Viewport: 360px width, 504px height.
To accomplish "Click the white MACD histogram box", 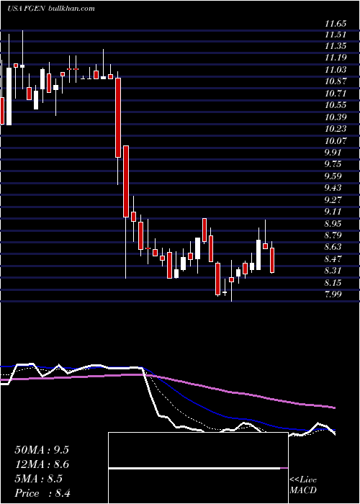I will click(x=198, y=468).
